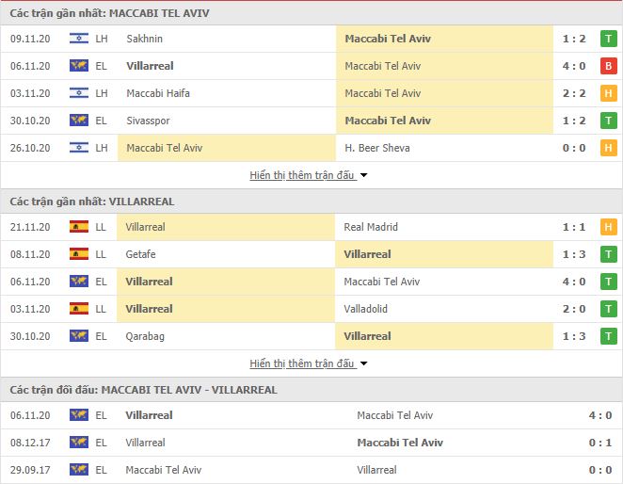This screenshot has width=623, height=484.
Task: Expand more Maccabi Tel Aviv matches
Action: [x=302, y=175]
